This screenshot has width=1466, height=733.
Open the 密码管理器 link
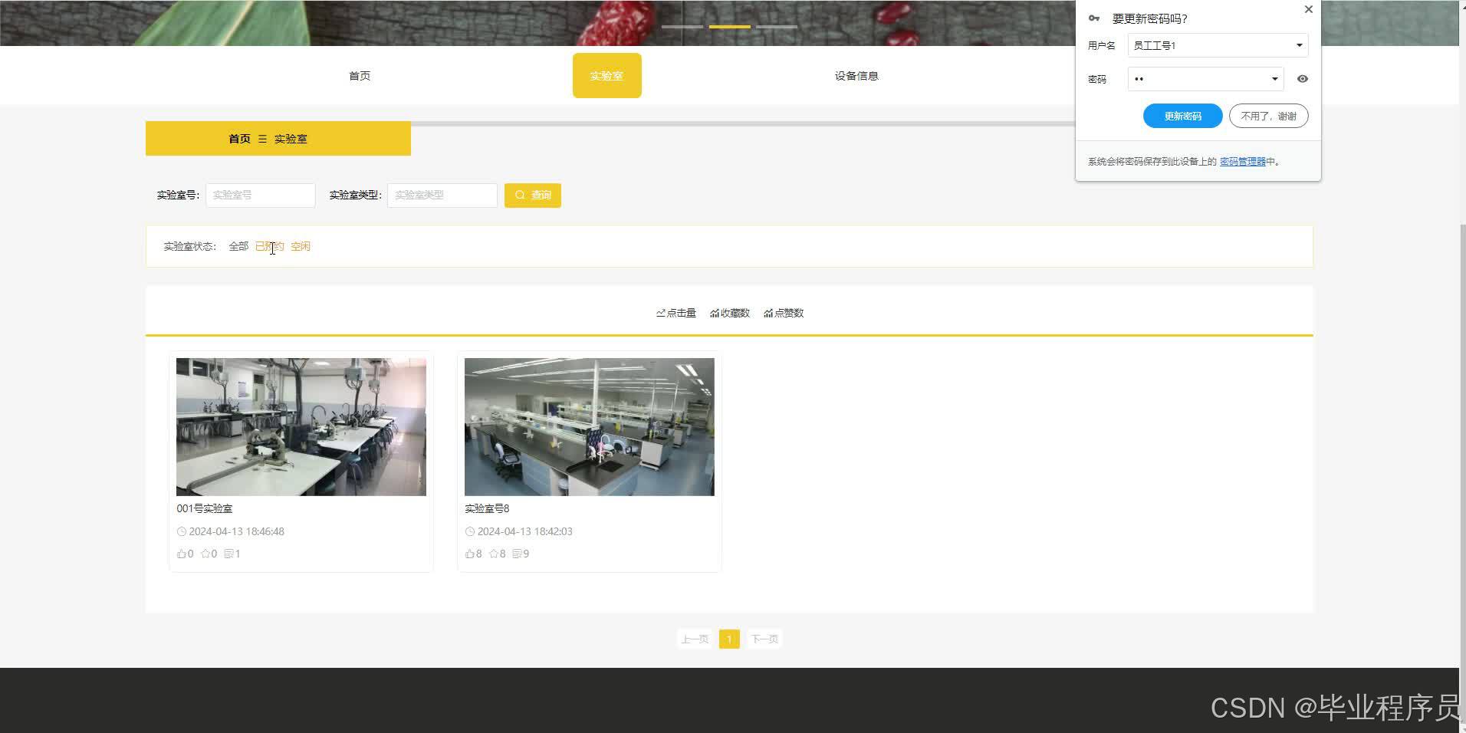[x=1242, y=162]
